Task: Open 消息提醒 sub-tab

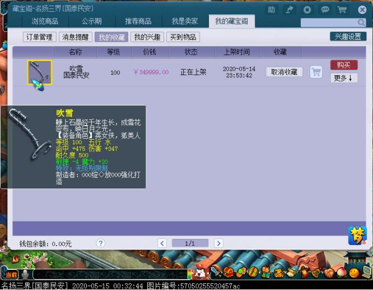Action: (76, 37)
